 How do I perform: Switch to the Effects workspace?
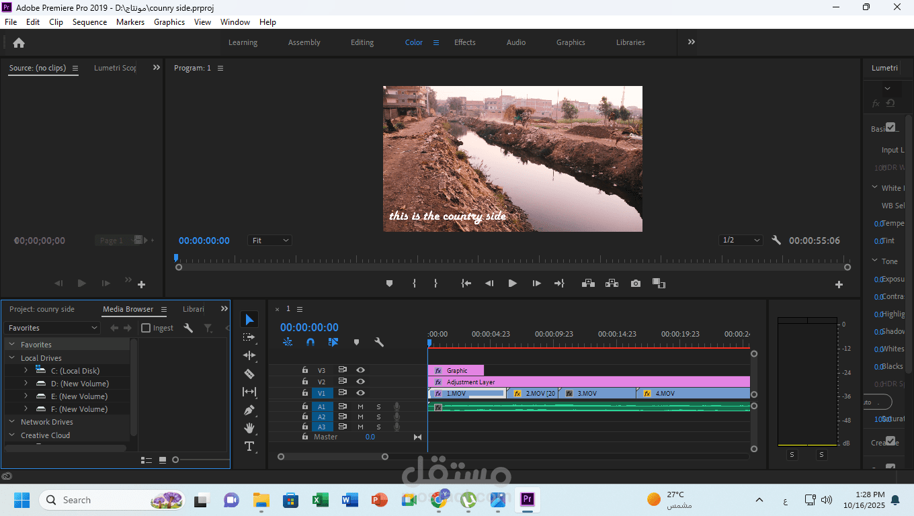[465, 42]
